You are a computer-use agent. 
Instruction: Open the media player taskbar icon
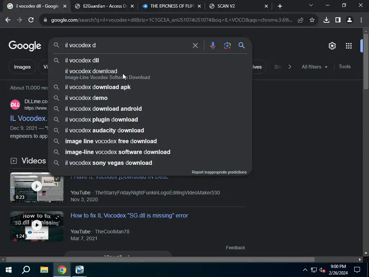click(x=80, y=270)
